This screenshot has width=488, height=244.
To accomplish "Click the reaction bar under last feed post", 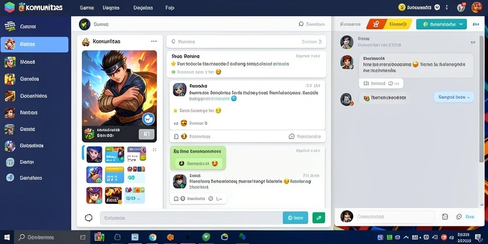I will (x=198, y=198).
